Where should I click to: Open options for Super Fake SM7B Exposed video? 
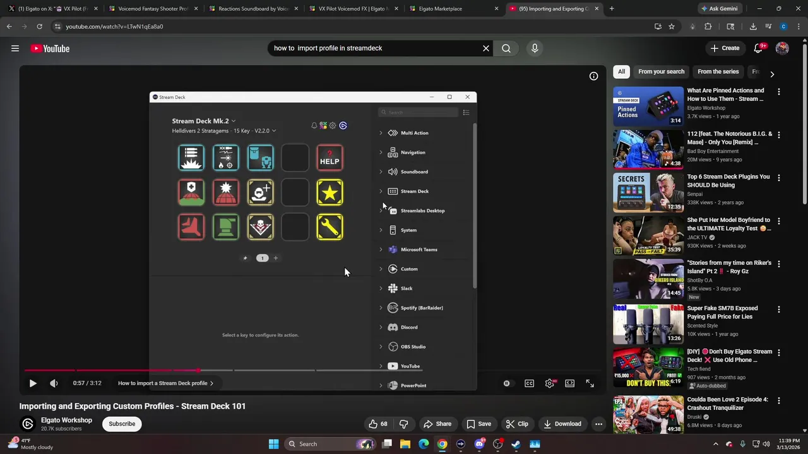(x=778, y=310)
